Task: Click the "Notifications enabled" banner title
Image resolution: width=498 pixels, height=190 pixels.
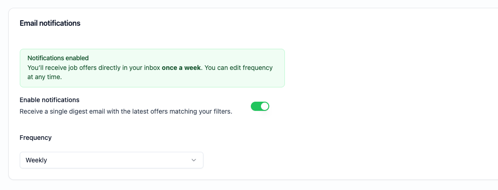Action: tap(58, 58)
